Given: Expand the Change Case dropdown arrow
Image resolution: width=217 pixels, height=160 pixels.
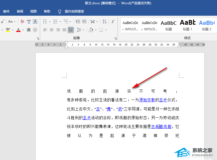Looking at the screenshot, I should 15,22.
